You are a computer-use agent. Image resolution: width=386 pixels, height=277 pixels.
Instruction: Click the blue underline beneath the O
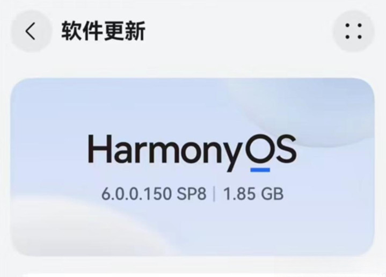(x=260, y=170)
